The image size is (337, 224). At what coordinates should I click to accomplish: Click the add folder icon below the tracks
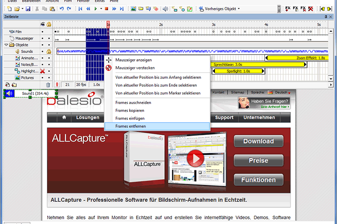pos(14,84)
